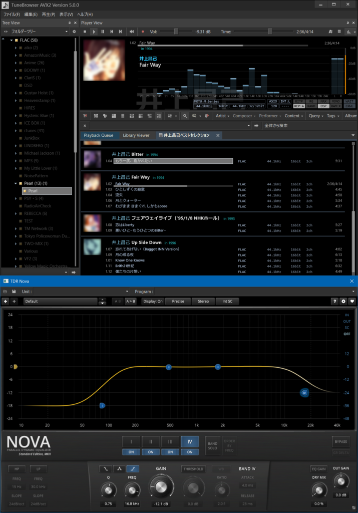358x513 pixels.
Task: Mute audio with the speaker icon
Action: [131, 32]
